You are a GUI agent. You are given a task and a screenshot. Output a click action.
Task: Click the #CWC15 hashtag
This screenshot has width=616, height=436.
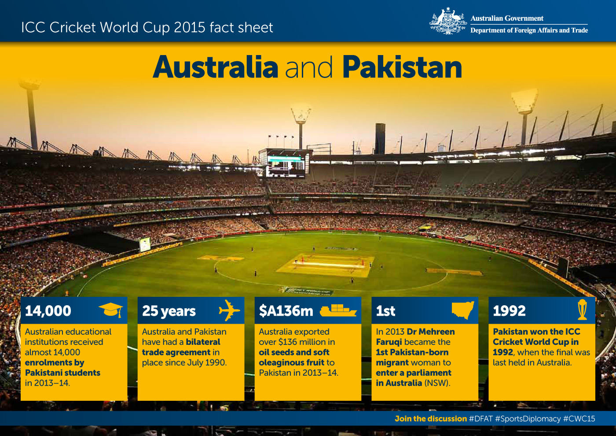579,418
